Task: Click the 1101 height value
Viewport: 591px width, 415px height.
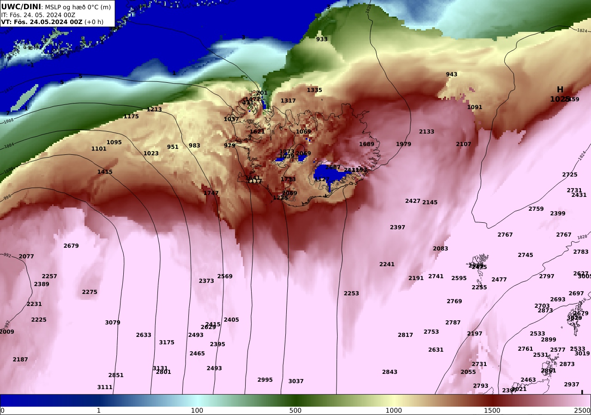Action: click(x=99, y=149)
